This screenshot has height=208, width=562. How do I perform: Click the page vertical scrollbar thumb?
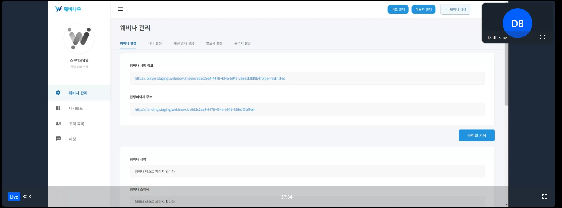coord(506,74)
